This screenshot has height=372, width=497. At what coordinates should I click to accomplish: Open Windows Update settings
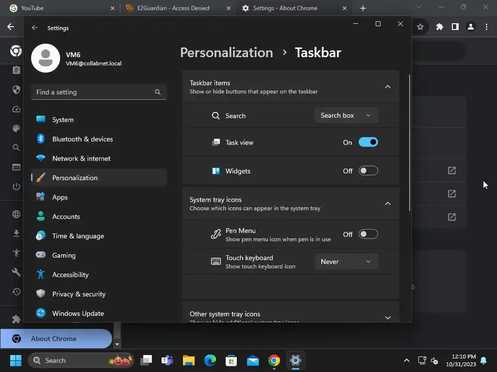coord(99,313)
